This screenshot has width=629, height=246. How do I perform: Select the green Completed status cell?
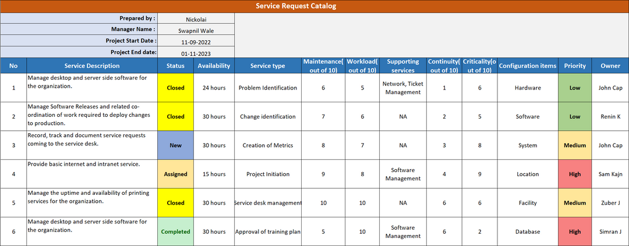[175, 231]
